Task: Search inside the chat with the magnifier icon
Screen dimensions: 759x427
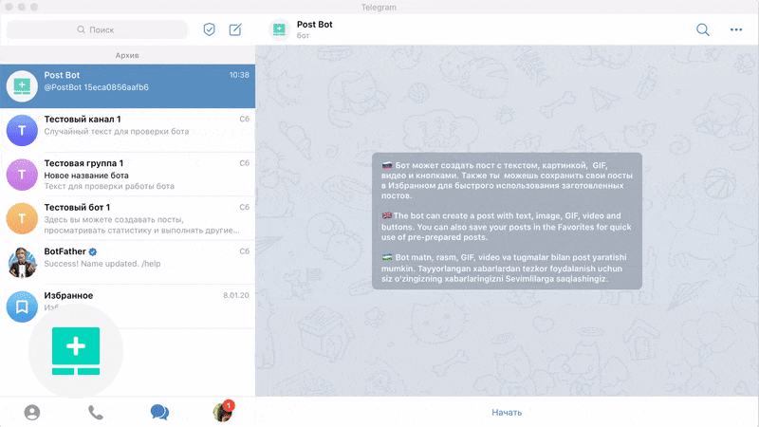Action: [703, 29]
